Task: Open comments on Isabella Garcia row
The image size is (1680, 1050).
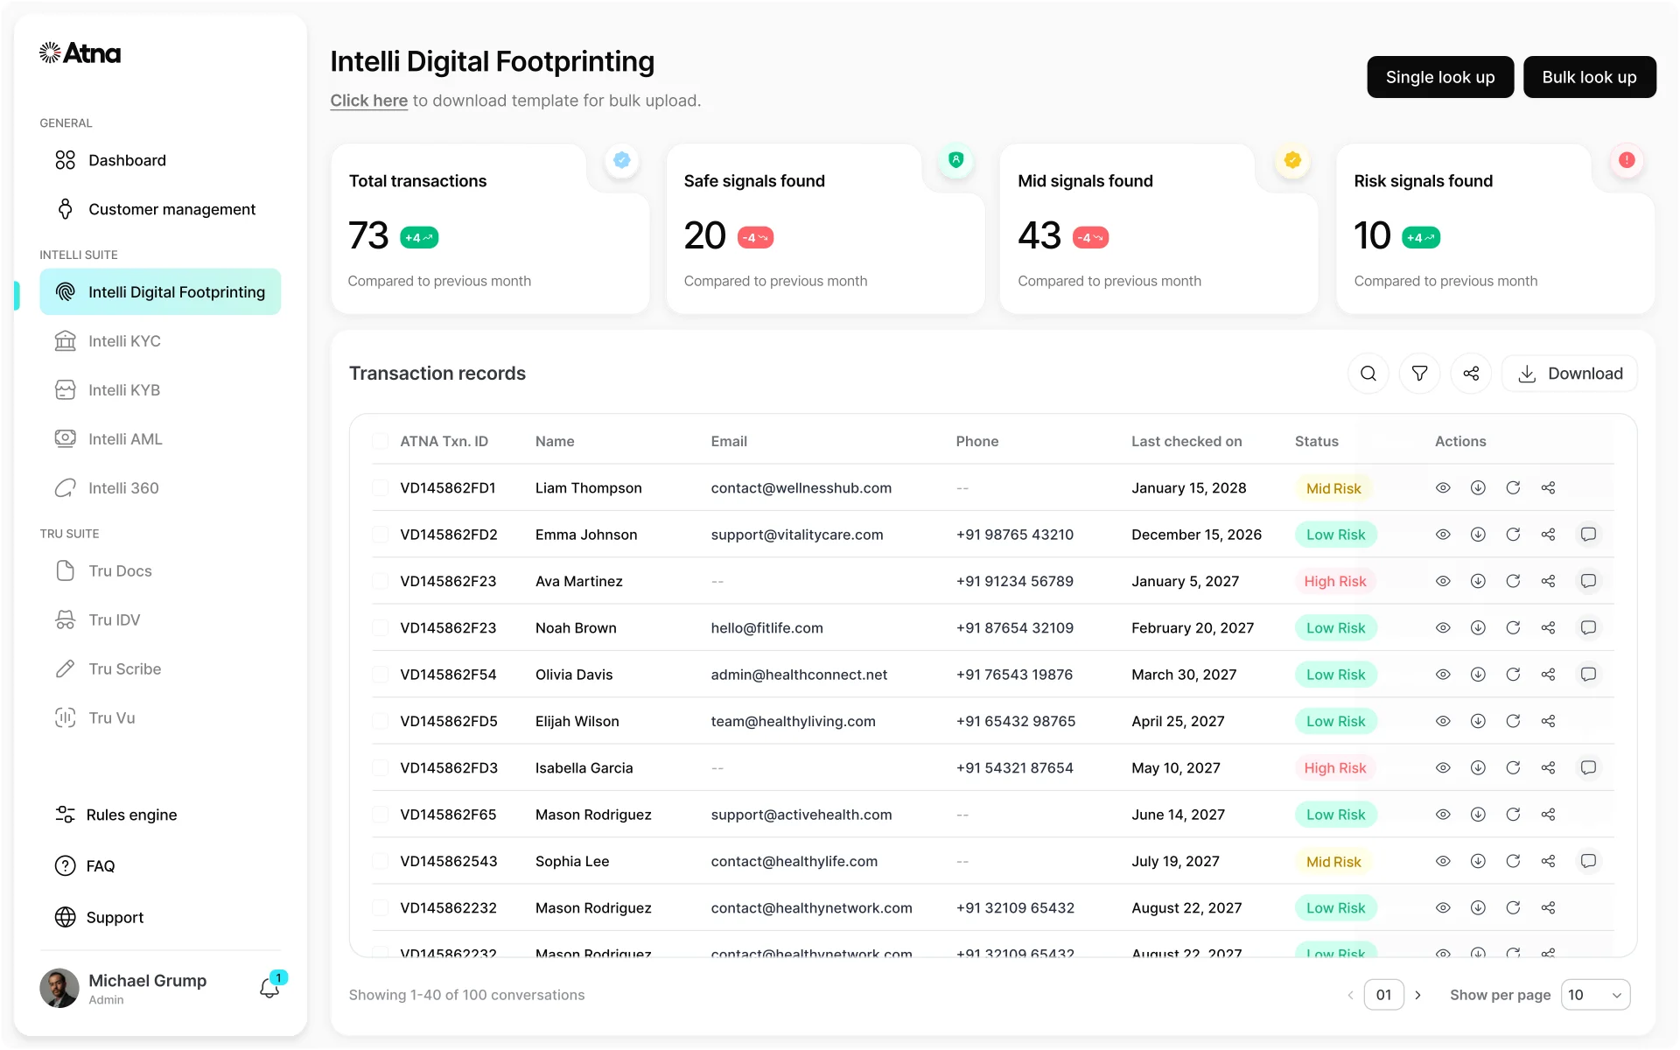Action: pyautogui.click(x=1588, y=767)
